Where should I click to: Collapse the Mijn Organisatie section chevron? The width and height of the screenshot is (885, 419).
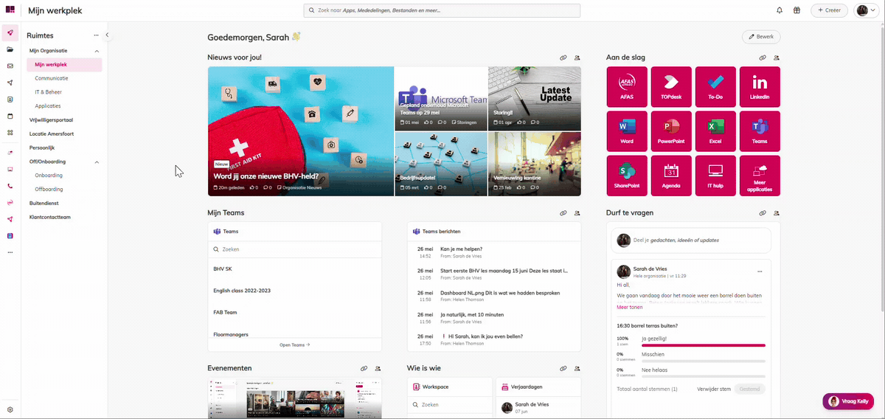97,51
